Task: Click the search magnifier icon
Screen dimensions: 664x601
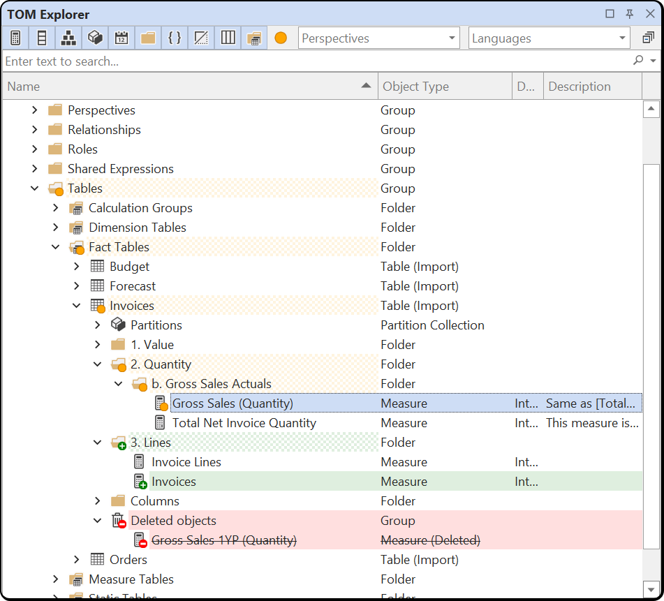Action: point(637,61)
